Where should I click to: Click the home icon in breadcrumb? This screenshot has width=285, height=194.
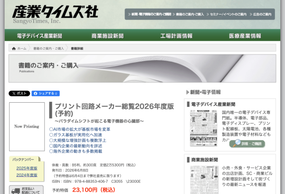click(14, 49)
